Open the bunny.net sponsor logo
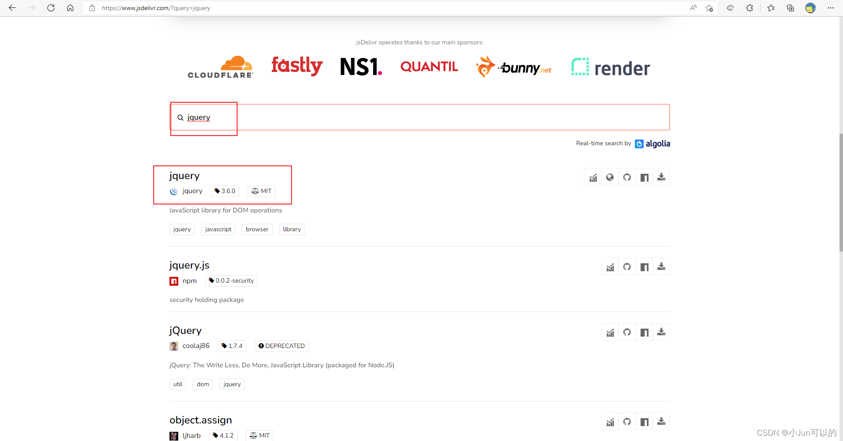 click(x=514, y=67)
